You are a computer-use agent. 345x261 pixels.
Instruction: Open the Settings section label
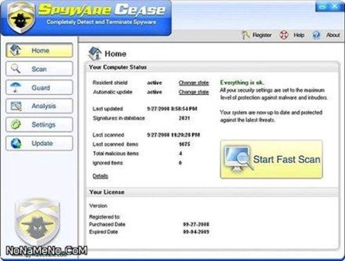point(43,125)
